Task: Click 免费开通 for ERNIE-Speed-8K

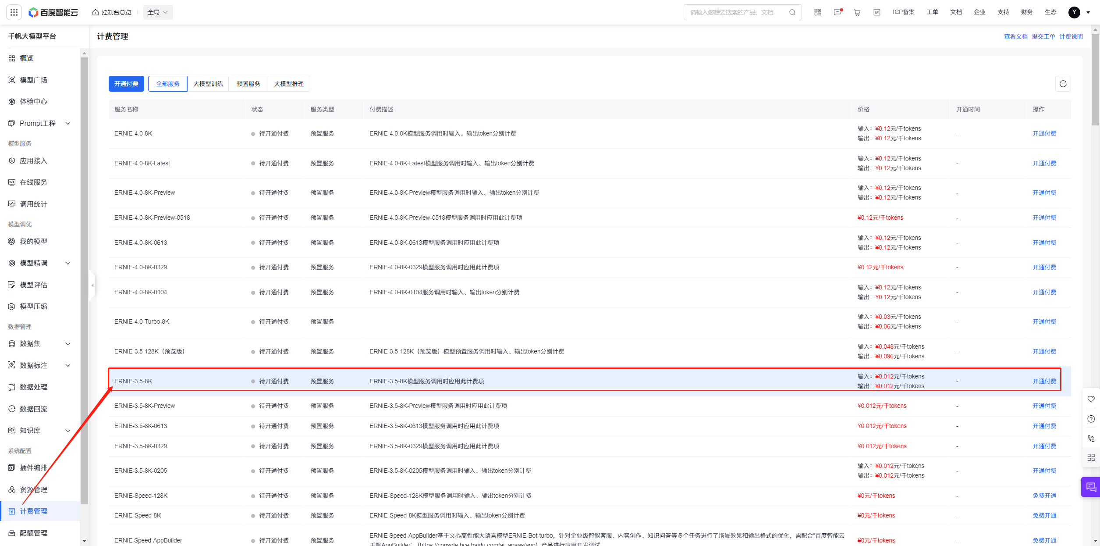Action: click(x=1044, y=515)
